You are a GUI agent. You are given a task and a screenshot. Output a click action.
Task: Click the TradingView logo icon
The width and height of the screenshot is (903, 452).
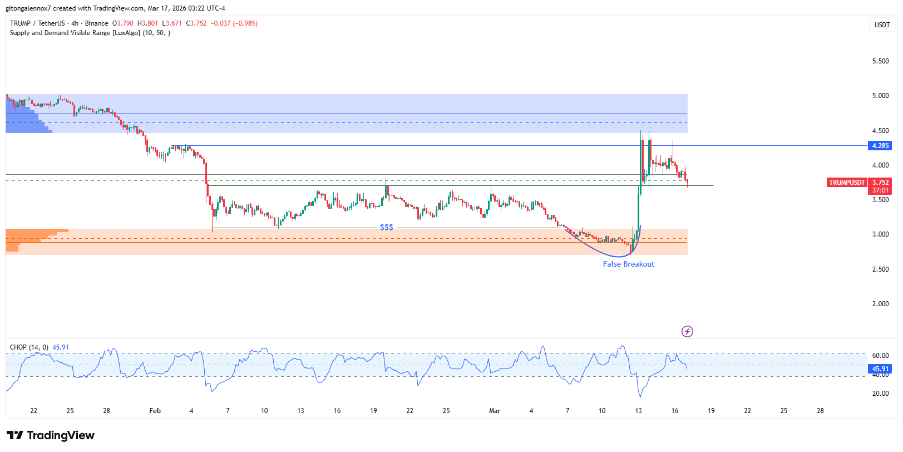(x=15, y=435)
